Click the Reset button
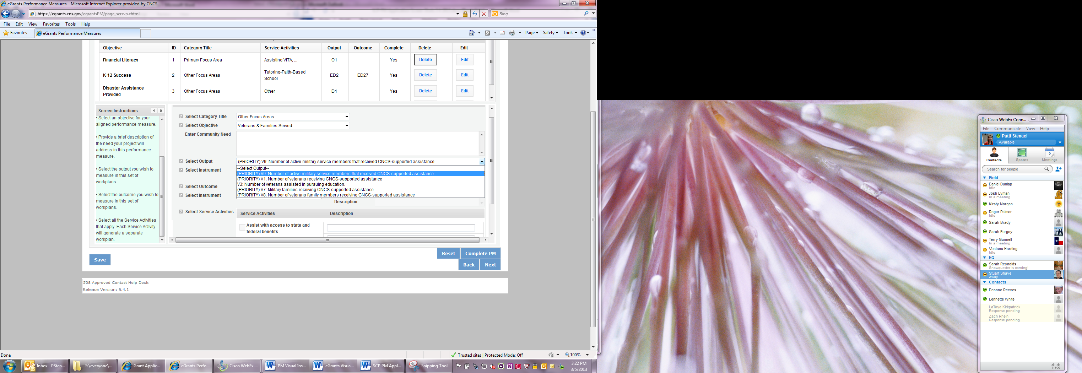 pos(448,254)
